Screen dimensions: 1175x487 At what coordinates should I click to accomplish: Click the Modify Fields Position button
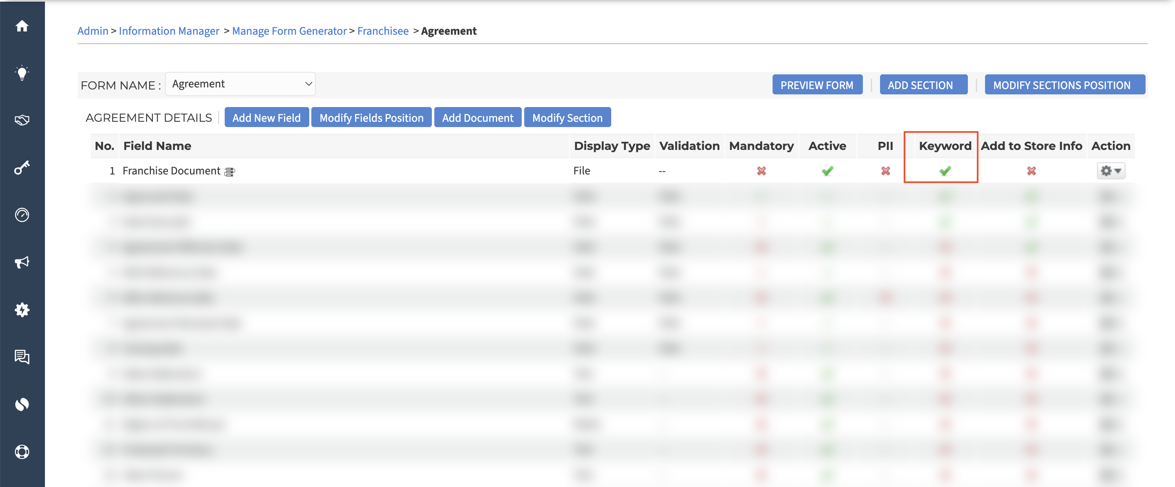(371, 118)
